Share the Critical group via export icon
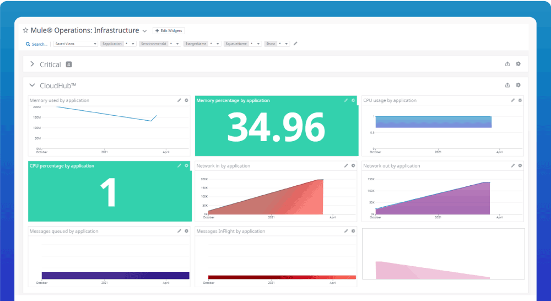This screenshot has width=551, height=301. [507, 64]
